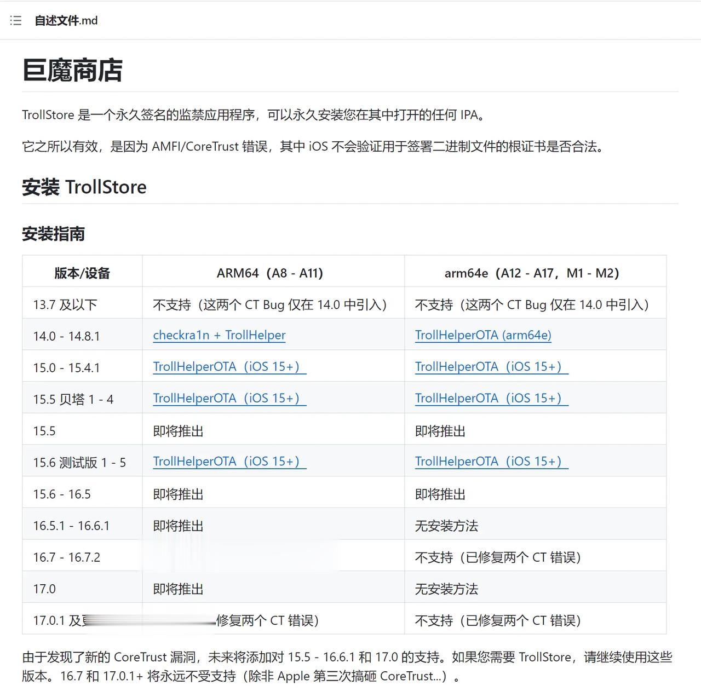701x697 pixels.
Task: Click the paragraph about AMFI/CoreTrust 错误
Action: pos(313,147)
